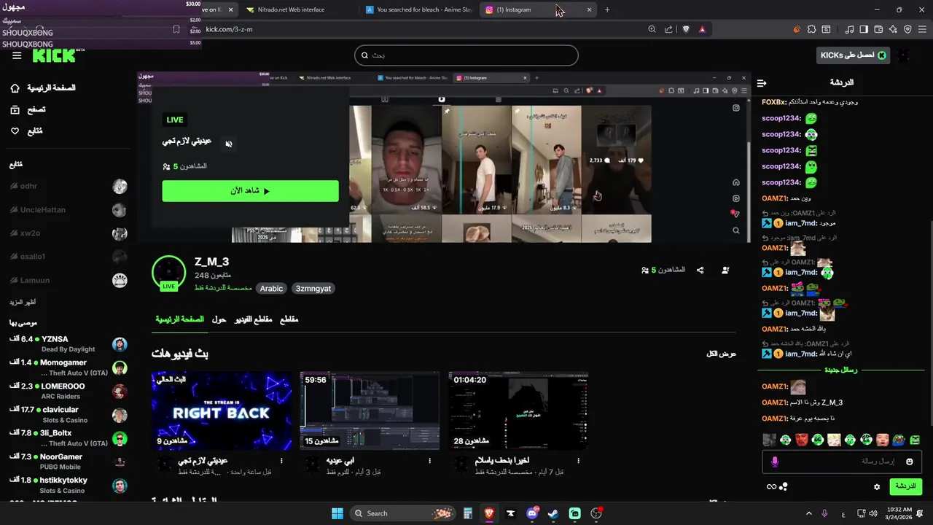Open the 01:04:20 video thumbnail
Image resolution: width=933 pixels, height=525 pixels.
point(518,411)
